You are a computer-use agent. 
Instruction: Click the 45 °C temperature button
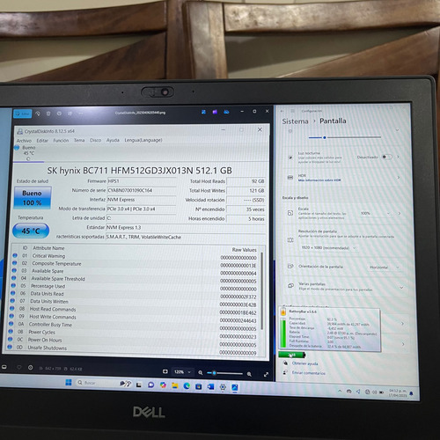point(31,231)
